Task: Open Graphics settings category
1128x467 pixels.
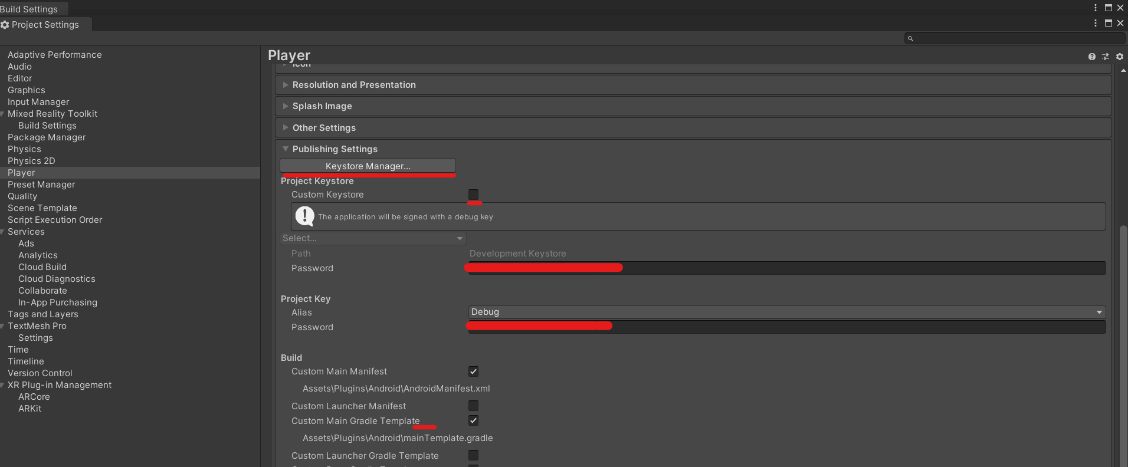Action: [x=27, y=90]
